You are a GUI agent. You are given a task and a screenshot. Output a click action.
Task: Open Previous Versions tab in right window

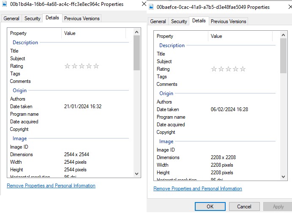pyautogui.click(x=229, y=21)
